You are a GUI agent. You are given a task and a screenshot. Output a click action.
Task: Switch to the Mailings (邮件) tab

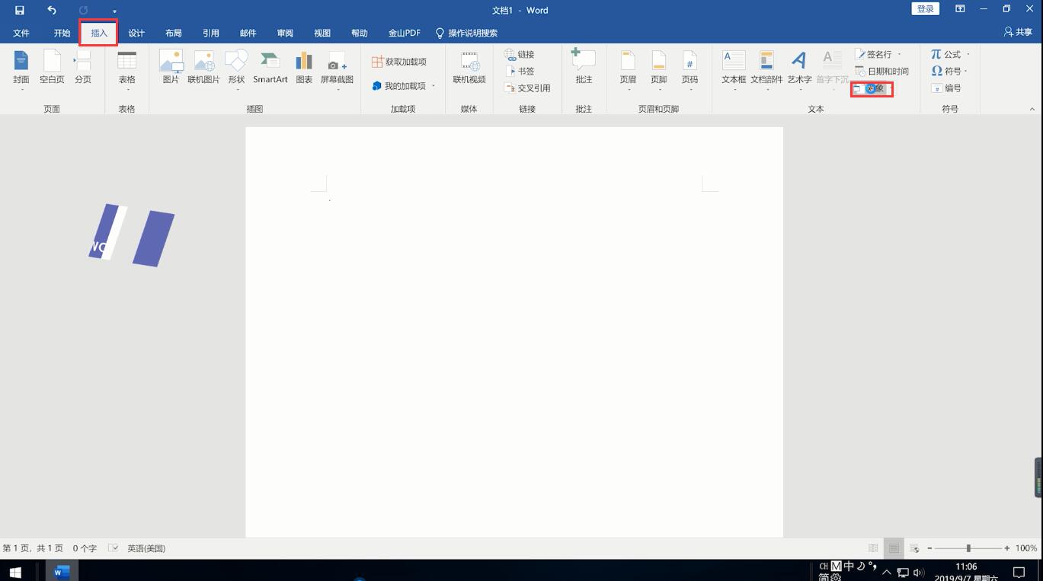pos(248,33)
